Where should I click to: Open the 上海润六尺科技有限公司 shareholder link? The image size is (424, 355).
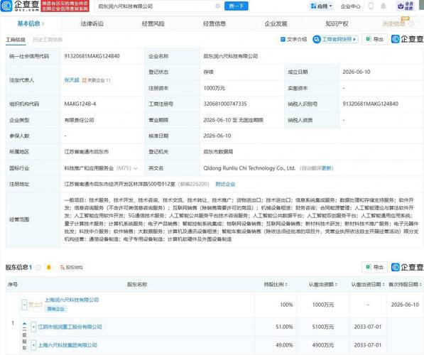72,300
